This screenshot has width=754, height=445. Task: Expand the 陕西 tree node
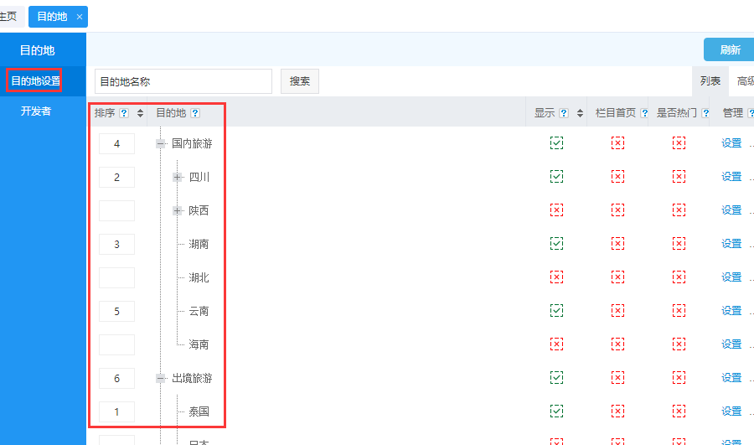178,210
